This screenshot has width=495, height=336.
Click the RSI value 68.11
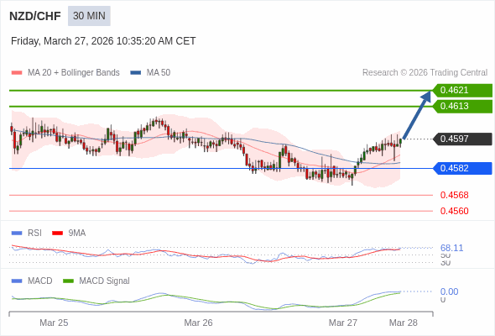(451, 248)
